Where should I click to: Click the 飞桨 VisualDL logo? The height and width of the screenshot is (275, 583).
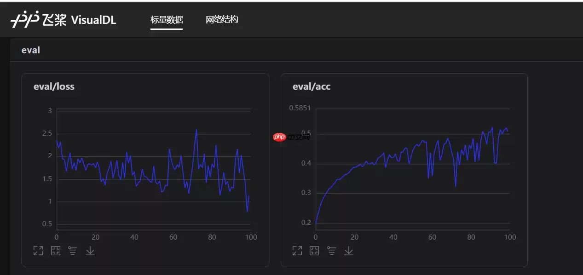click(63, 19)
